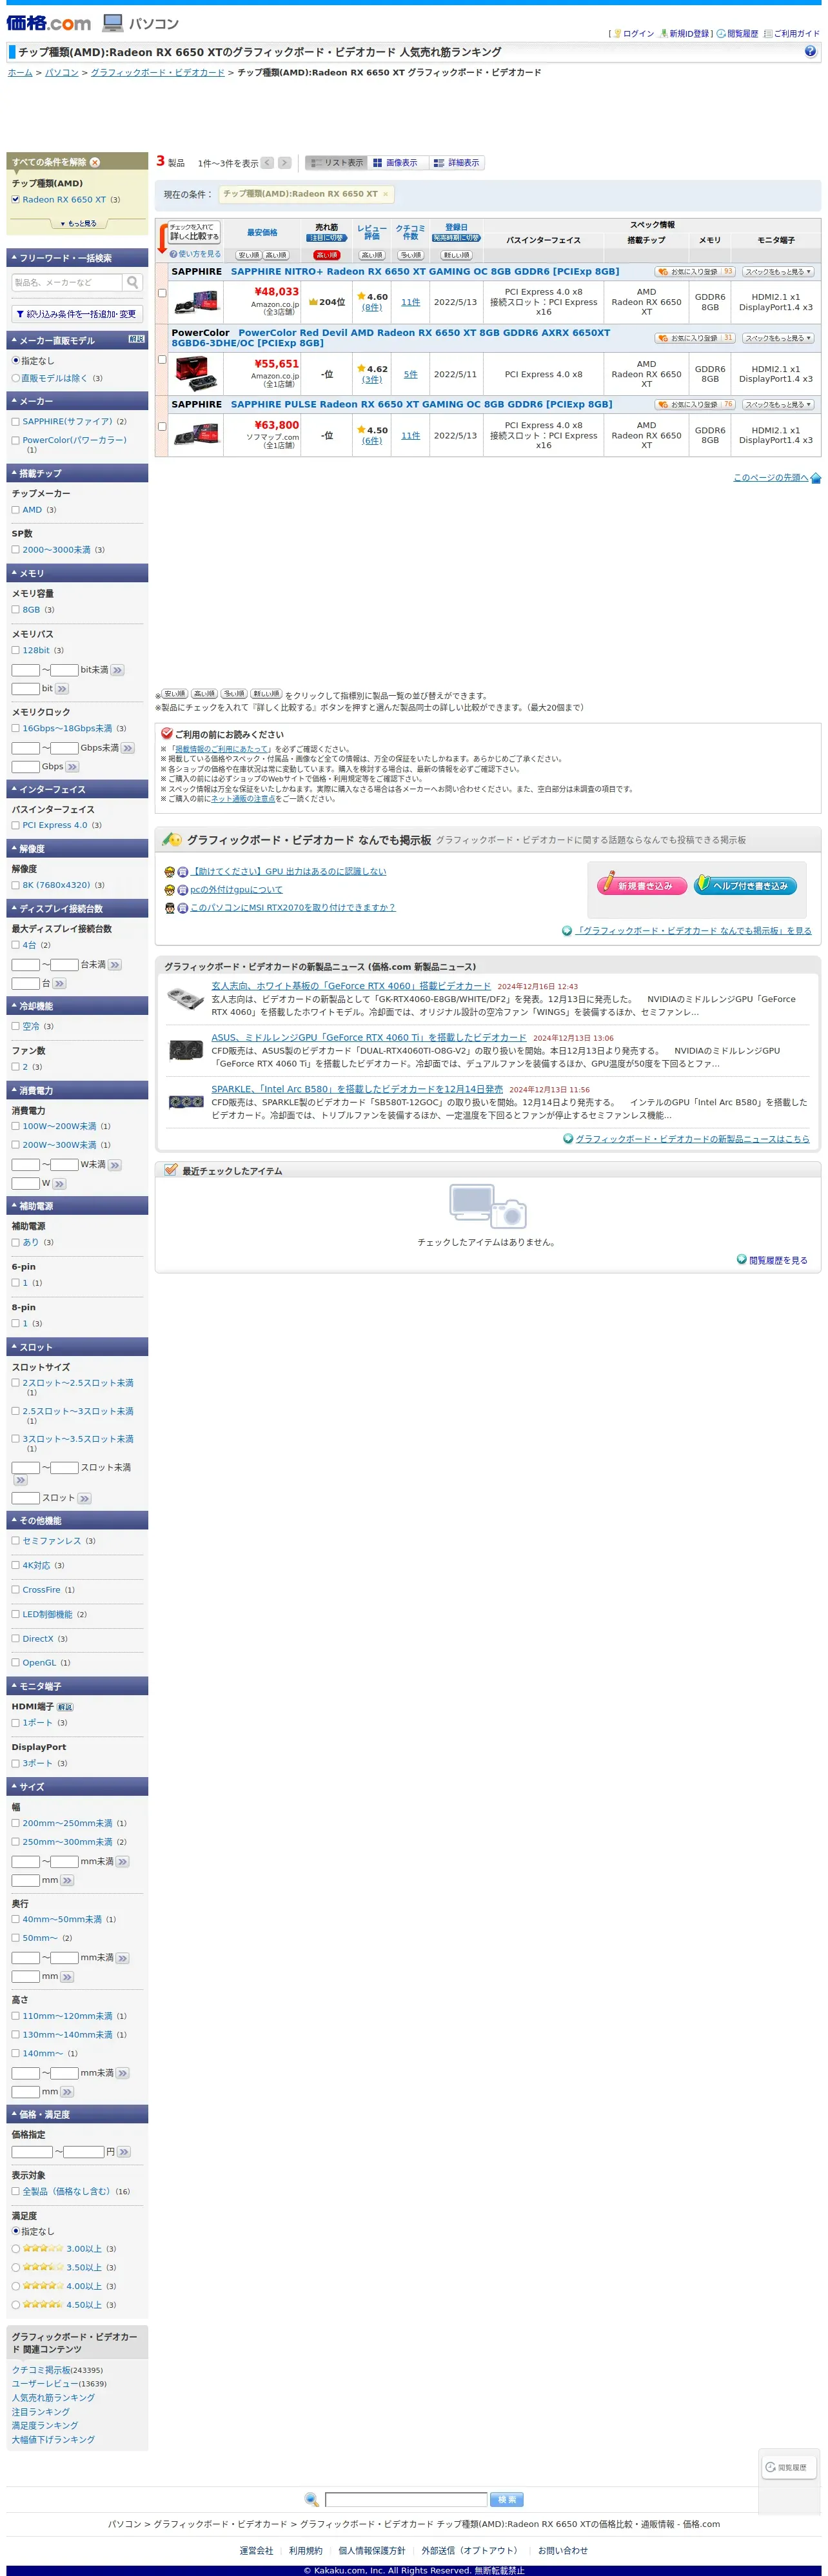The width and height of the screenshot is (828, 2576).
Task: Click the minimum price input field
Action: click(32, 2152)
